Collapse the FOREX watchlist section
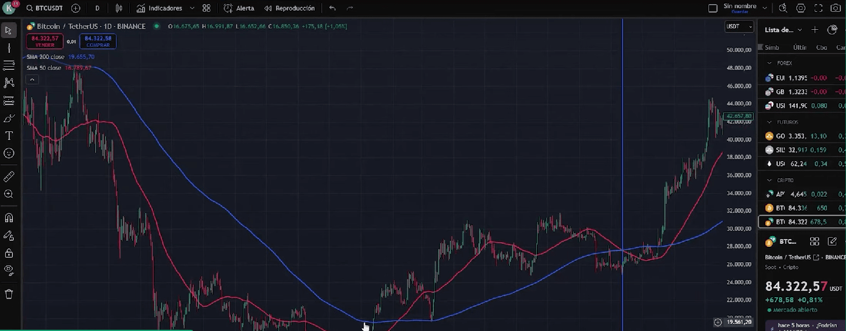The image size is (846, 331). 769,63
